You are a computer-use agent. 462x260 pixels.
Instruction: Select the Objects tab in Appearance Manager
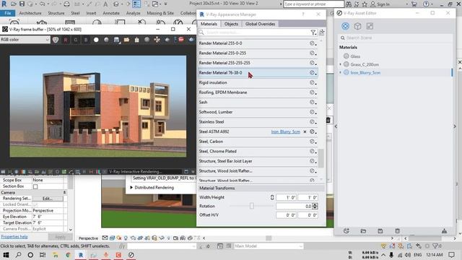[231, 24]
